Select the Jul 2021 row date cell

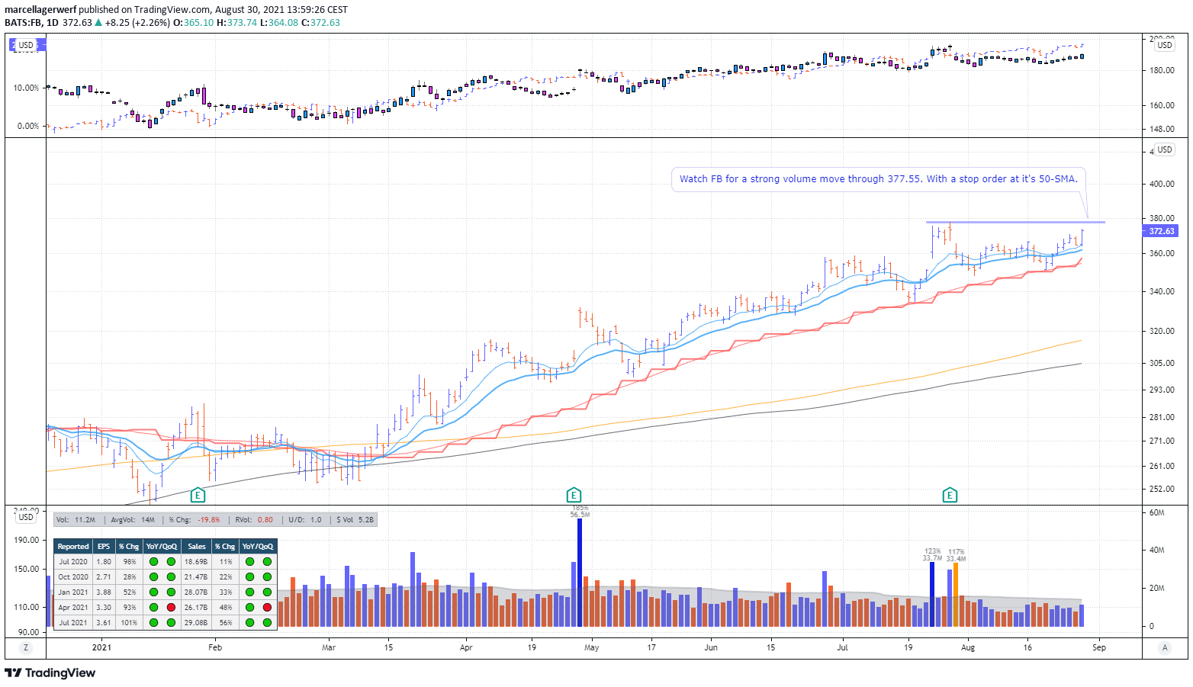pyautogui.click(x=73, y=622)
